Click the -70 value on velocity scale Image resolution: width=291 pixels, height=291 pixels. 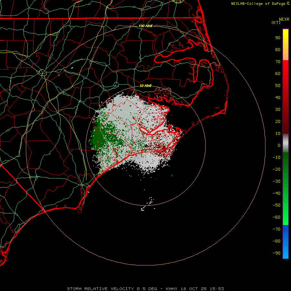pos(276,229)
